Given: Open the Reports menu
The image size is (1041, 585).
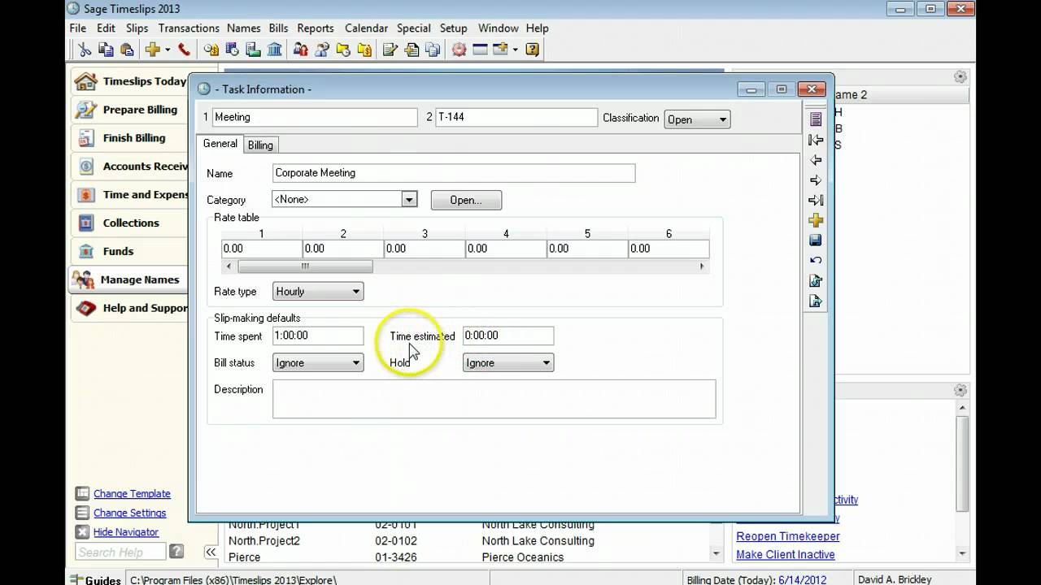Looking at the screenshot, I should click(x=316, y=28).
